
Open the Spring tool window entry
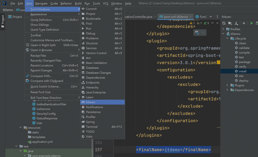click(102, 122)
